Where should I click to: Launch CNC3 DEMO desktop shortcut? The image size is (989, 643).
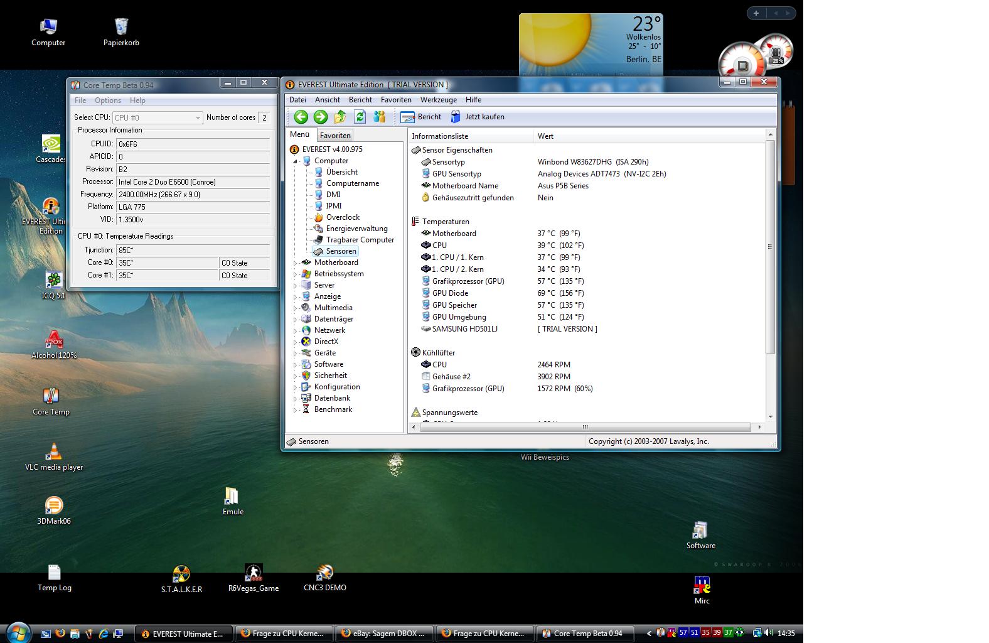325,578
